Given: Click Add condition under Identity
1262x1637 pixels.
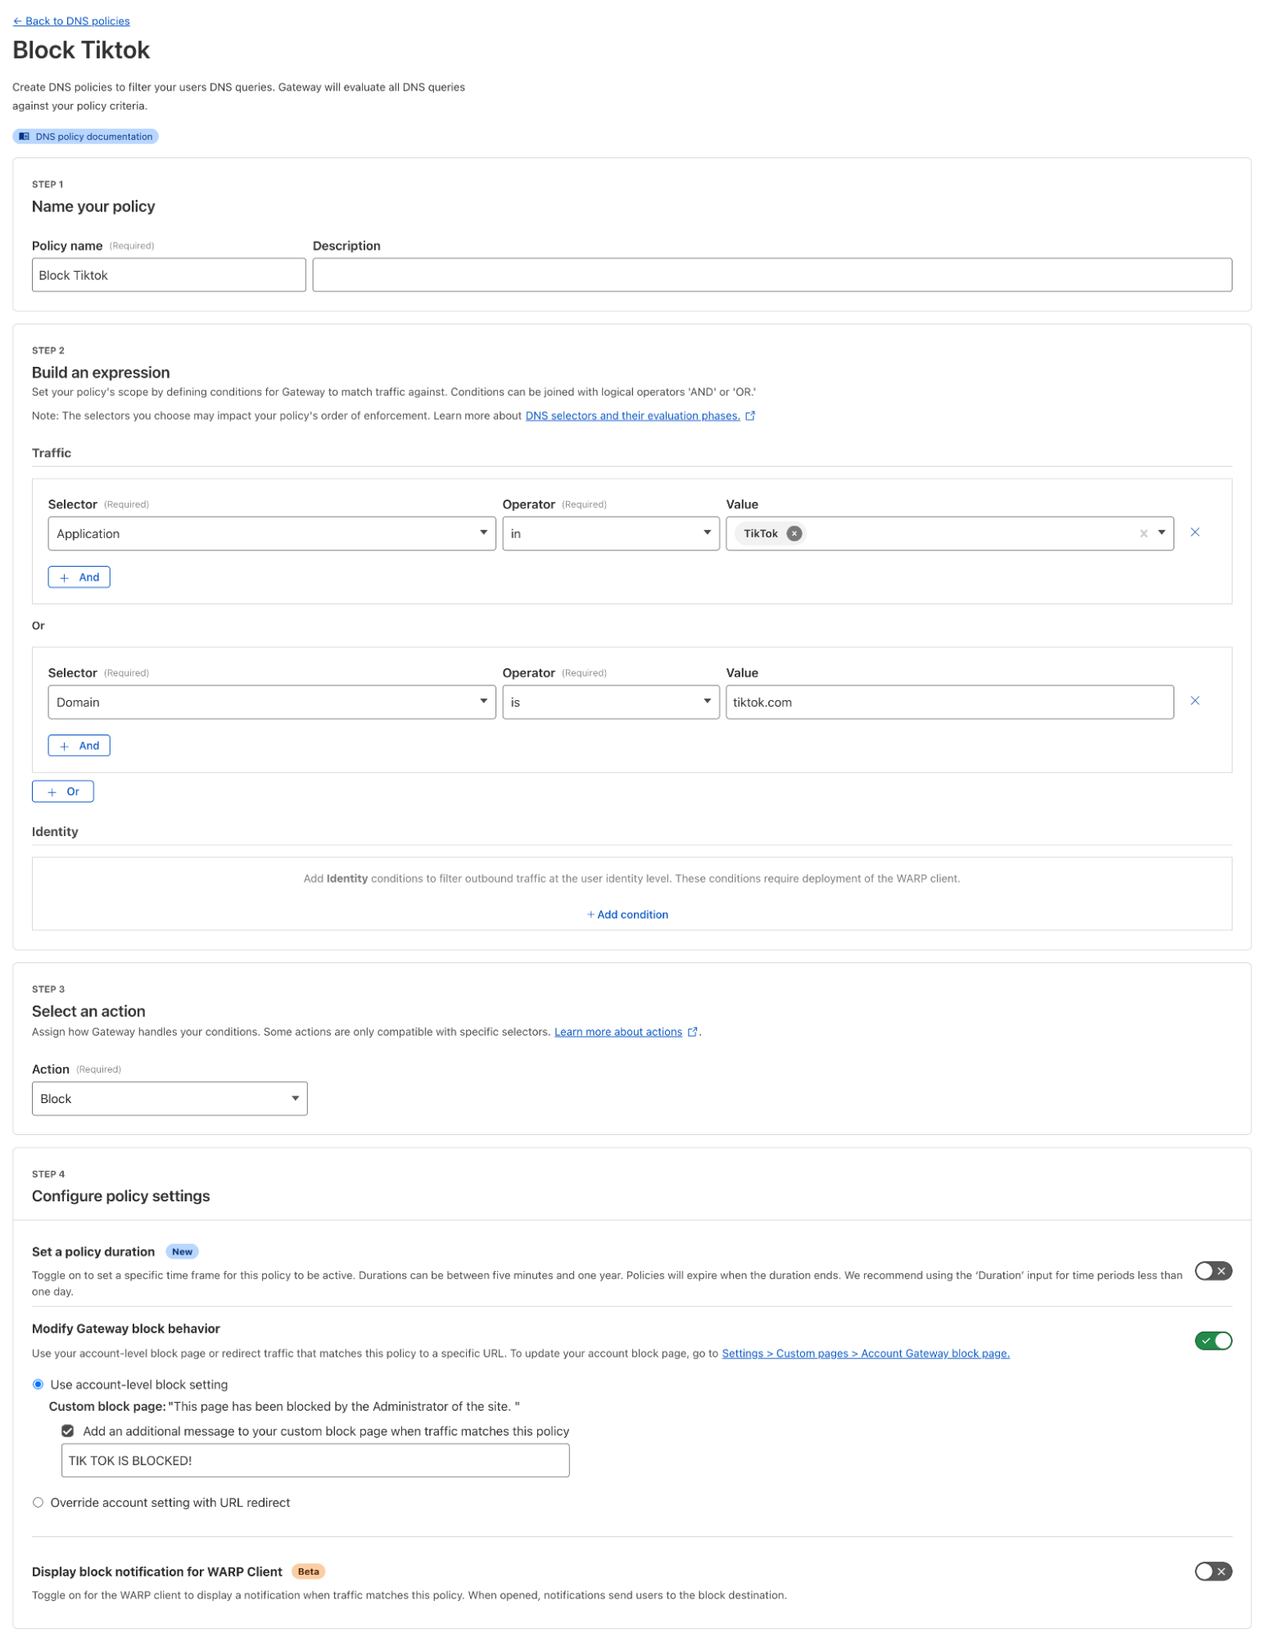Looking at the screenshot, I should (627, 914).
